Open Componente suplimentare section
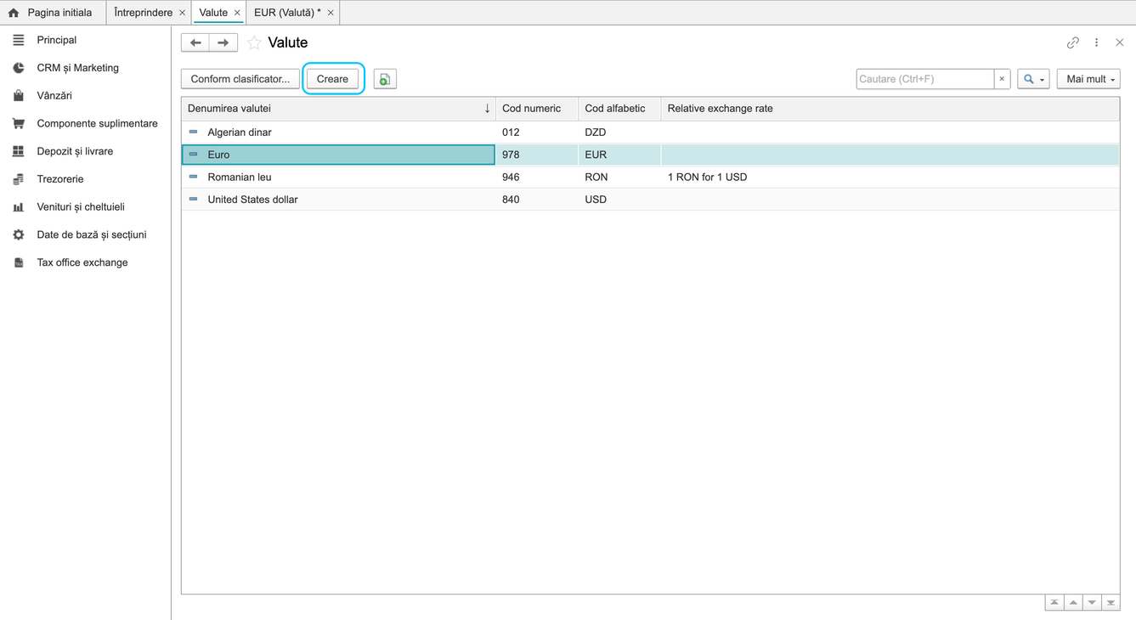The image size is (1136, 620). (x=85, y=123)
